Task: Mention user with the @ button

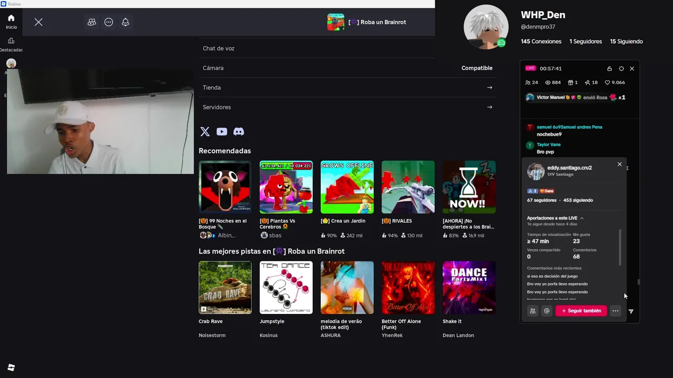Action: [x=547, y=311]
